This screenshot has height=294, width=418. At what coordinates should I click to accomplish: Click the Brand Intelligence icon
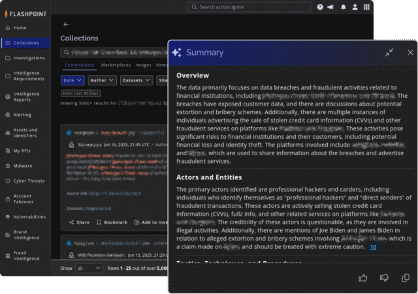click(x=8, y=235)
